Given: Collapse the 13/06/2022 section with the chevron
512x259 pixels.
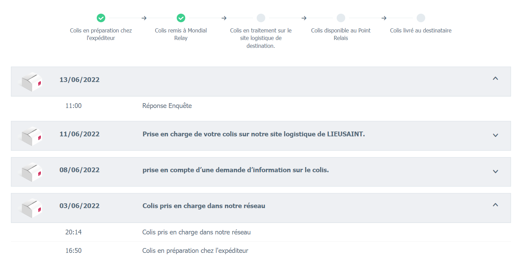Looking at the screenshot, I should click(495, 78).
